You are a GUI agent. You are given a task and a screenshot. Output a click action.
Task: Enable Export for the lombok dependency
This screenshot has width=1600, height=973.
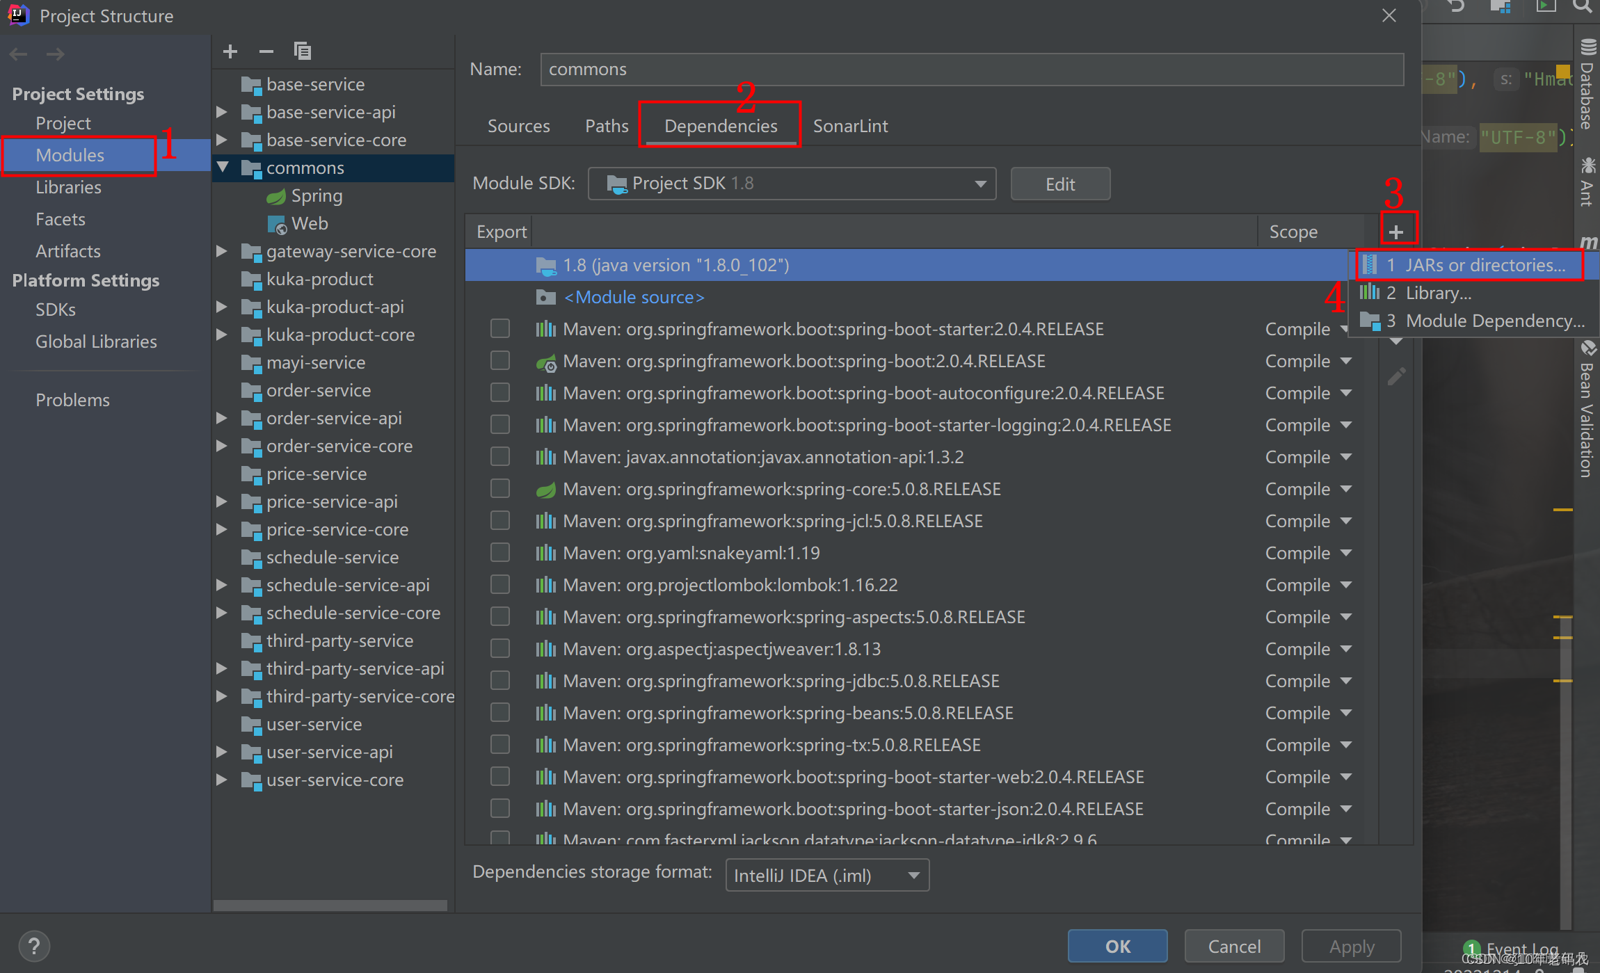coord(500,584)
